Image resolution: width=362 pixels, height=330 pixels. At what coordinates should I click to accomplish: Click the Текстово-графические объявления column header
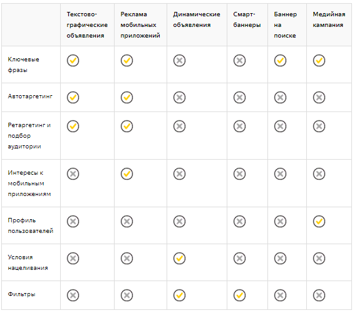87,25
